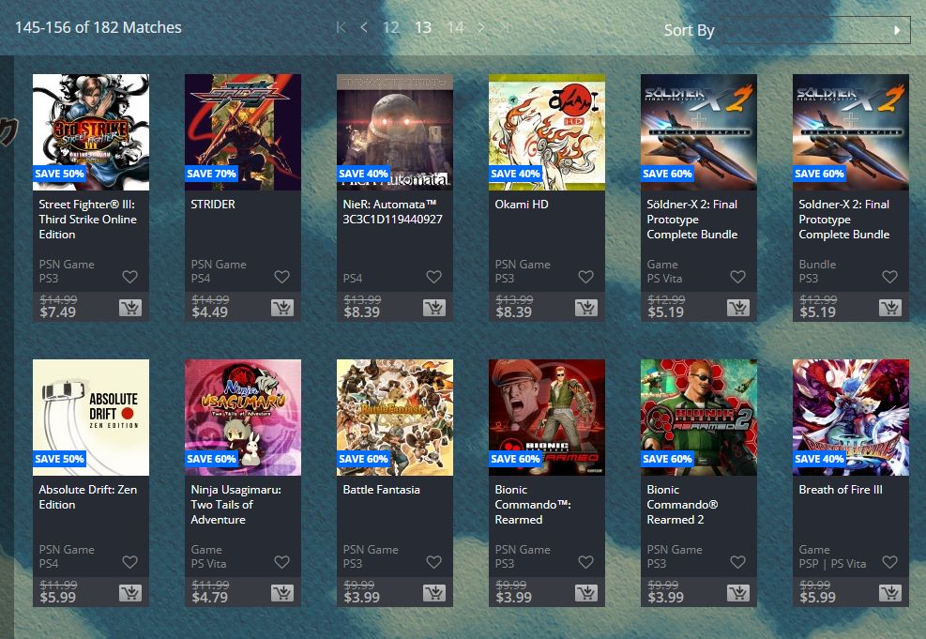Open the Okami HD title link
The width and height of the screenshot is (926, 639).
522,205
